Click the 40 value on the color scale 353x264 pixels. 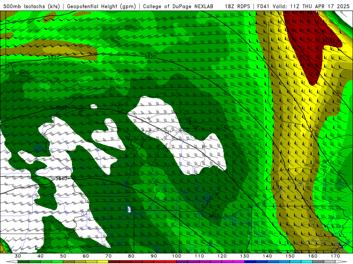tap(41, 256)
